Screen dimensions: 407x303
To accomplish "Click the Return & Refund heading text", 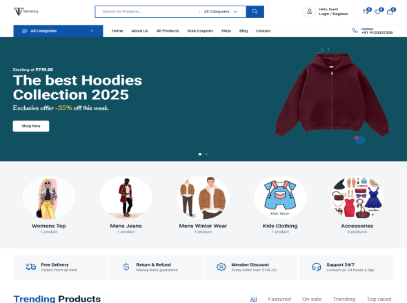I will [x=153, y=264].
